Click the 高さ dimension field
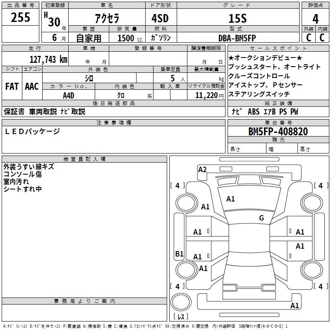Screen dimensions: 331x331 [x=313, y=149]
